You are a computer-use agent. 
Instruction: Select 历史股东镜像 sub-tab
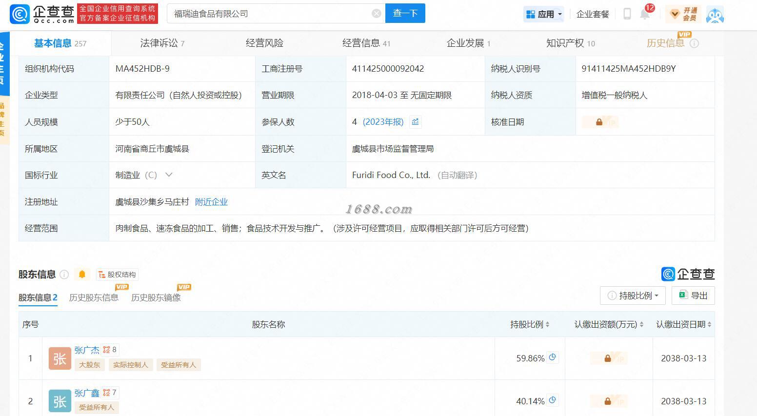pyautogui.click(x=156, y=297)
